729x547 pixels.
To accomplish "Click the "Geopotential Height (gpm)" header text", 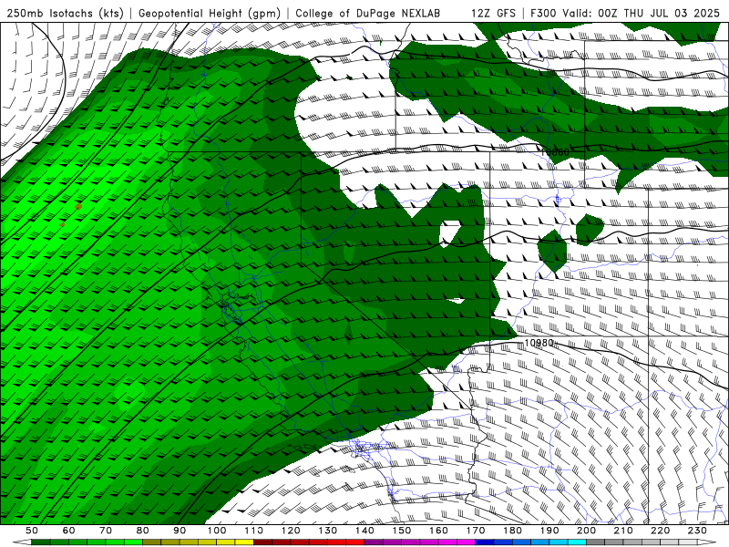I will pos(210,13).
